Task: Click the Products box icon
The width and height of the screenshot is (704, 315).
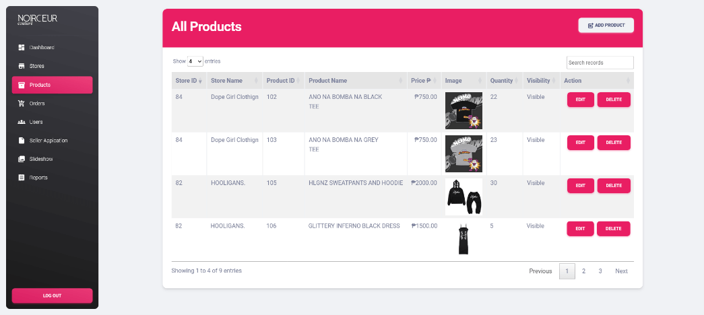Action: coord(22,85)
